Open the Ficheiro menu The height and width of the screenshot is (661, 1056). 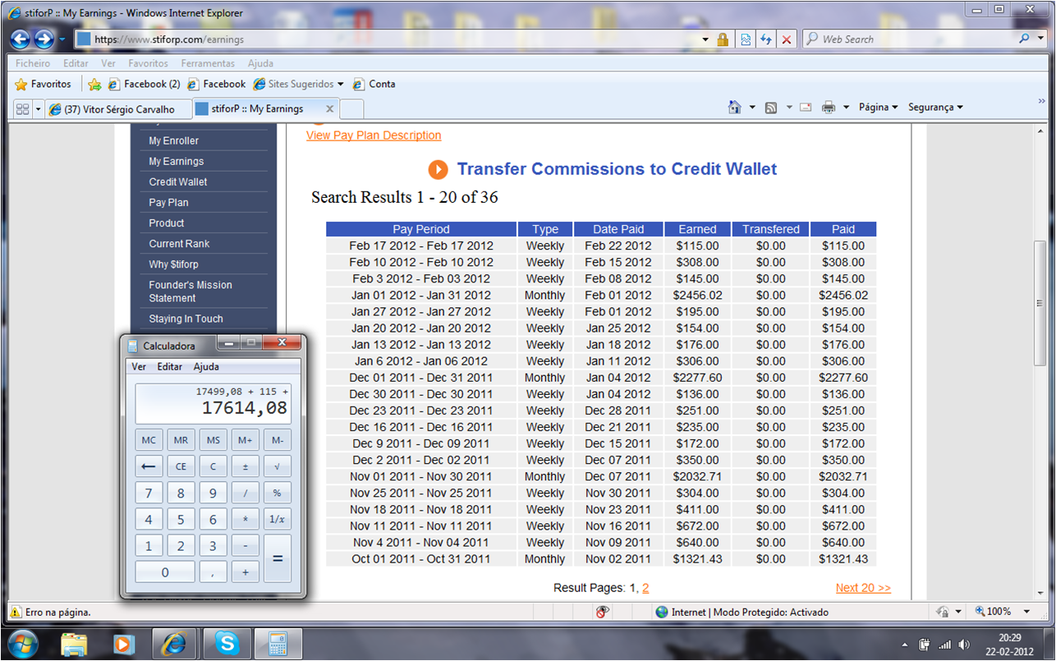coord(33,63)
